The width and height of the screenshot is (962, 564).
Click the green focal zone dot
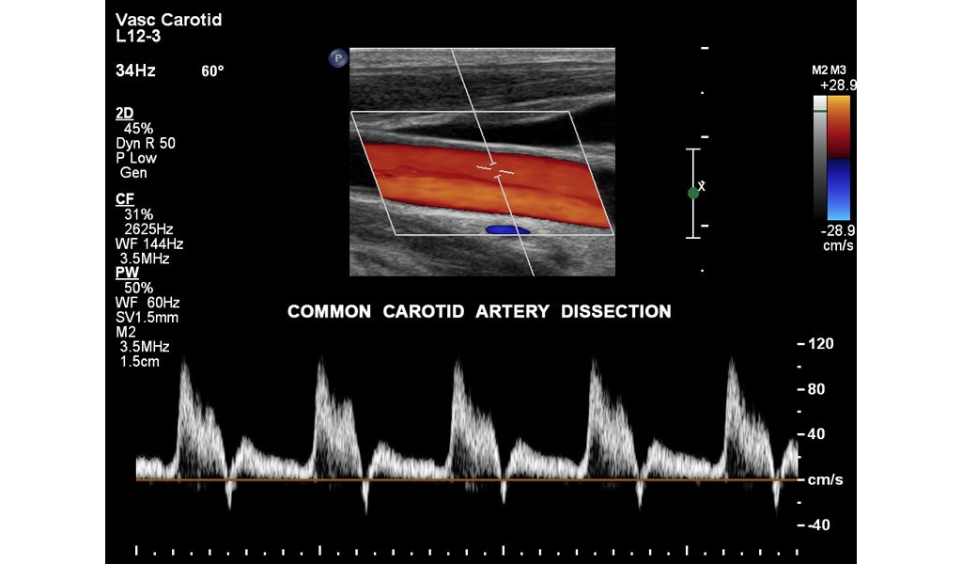(x=693, y=194)
